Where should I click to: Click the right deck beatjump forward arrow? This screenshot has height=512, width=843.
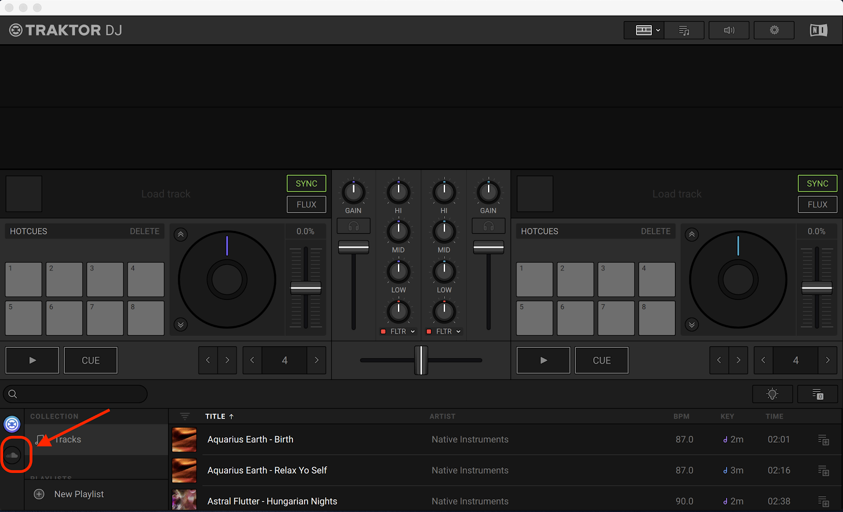738,360
